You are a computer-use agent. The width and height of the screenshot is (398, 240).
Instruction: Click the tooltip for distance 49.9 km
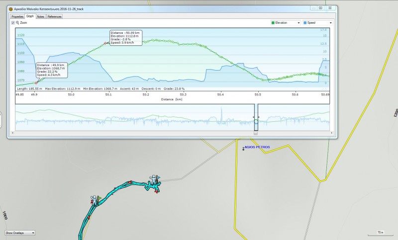coord(52,70)
